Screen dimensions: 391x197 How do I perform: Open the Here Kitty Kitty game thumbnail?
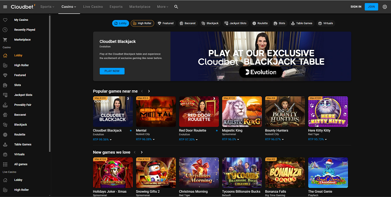[x=328, y=112]
